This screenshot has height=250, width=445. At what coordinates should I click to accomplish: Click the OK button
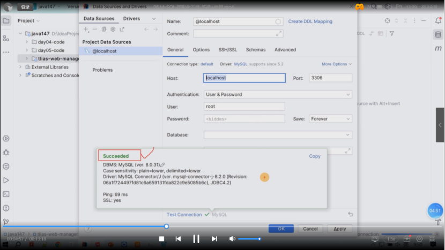click(281, 229)
